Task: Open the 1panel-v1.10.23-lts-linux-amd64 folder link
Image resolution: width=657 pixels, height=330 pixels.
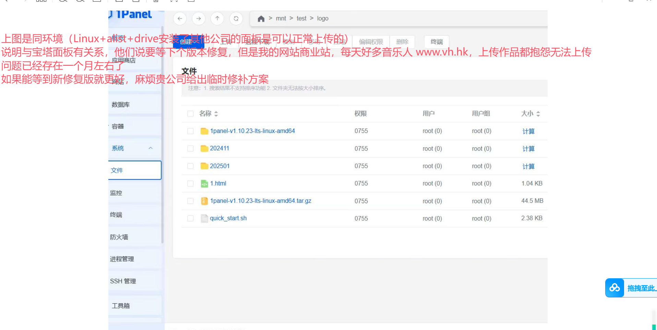Action: (252, 131)
